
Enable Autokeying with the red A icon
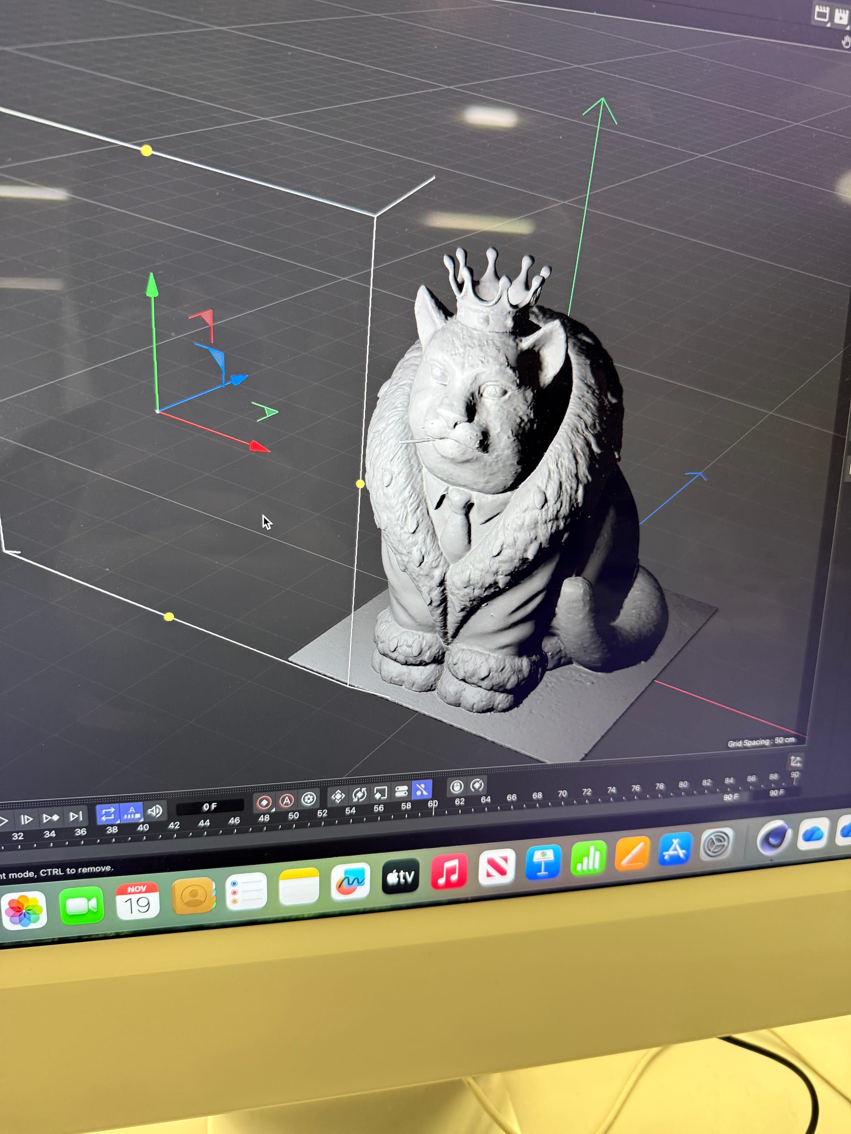[x=286, y=800]
